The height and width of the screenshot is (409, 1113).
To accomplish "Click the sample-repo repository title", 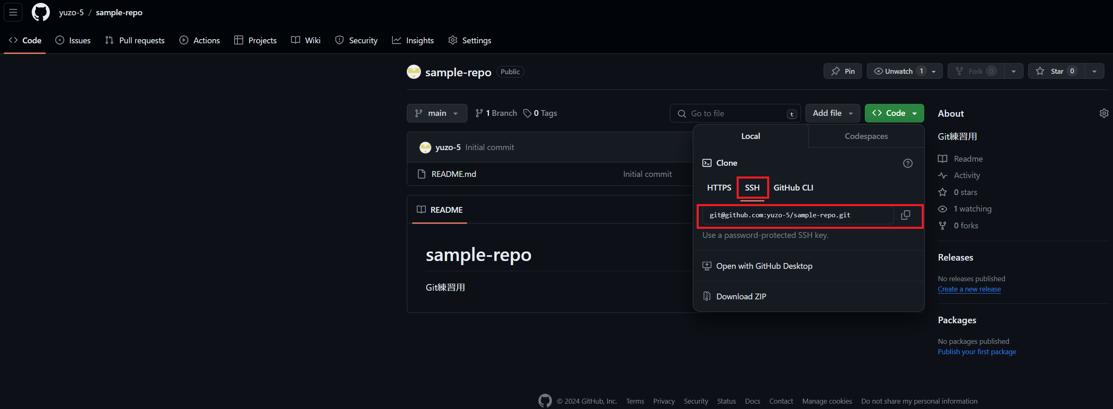I will click(458, 72).
